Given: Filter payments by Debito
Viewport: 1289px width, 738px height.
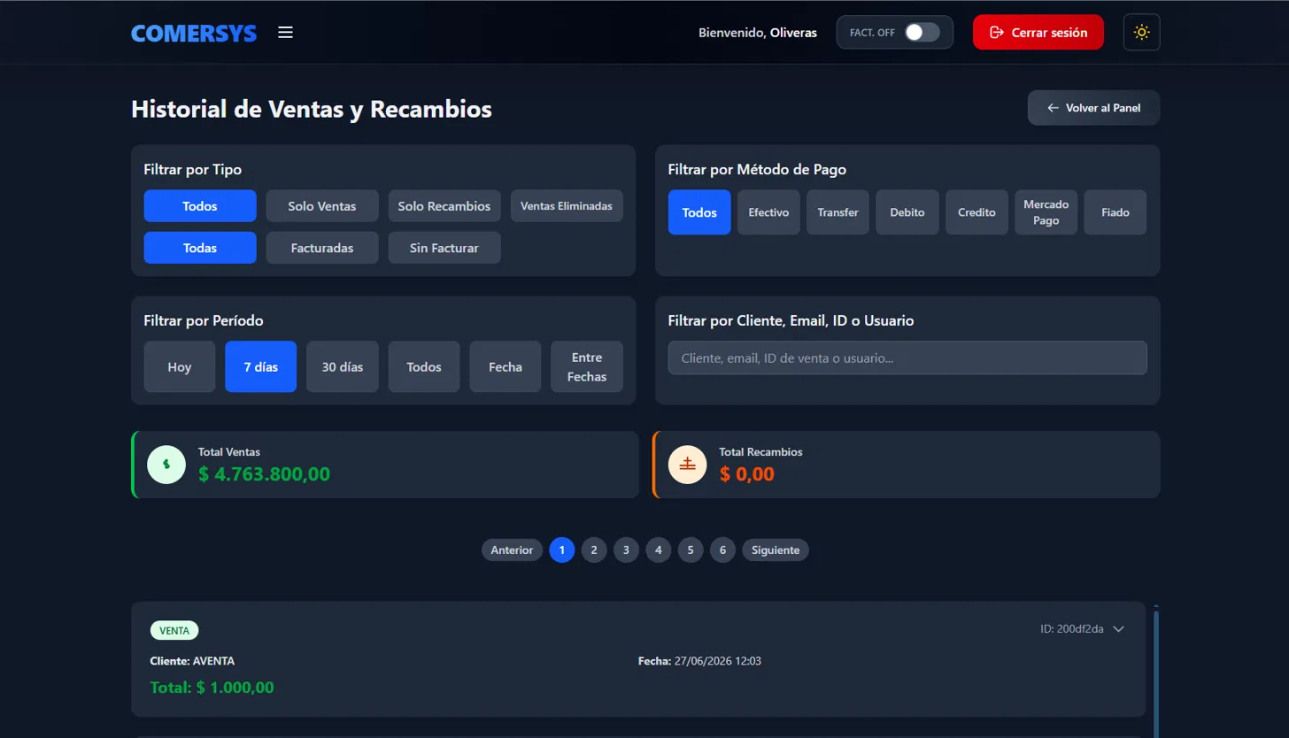Looking at the screenshot, I should (x=907, y=212).
